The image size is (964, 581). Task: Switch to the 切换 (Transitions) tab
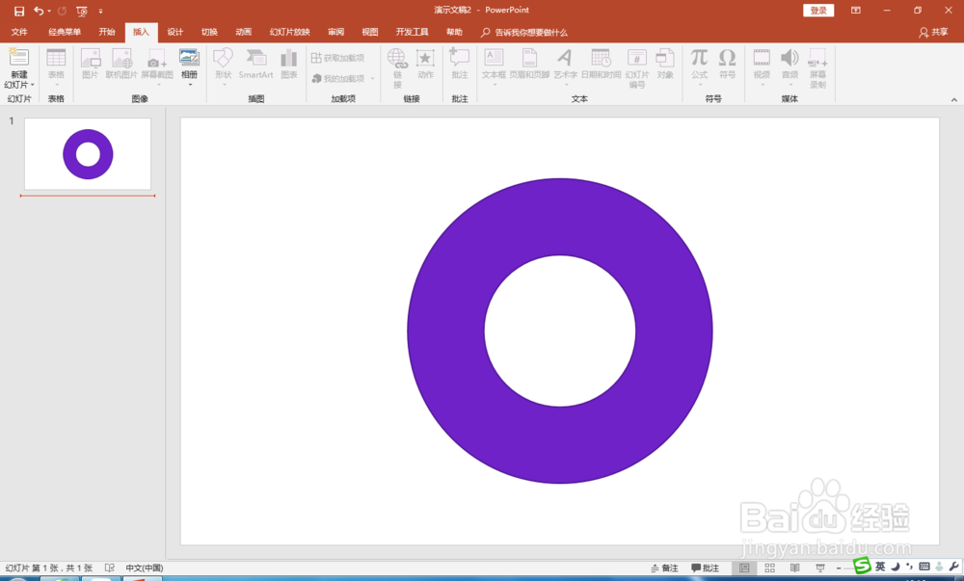coord(209,32)
